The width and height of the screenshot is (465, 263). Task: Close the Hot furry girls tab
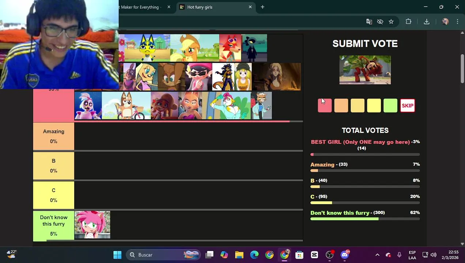250,7
